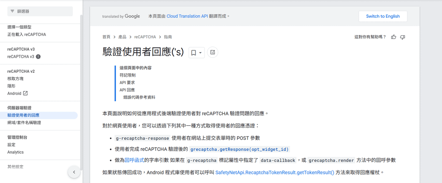This screenshot has width=442, height=183.
Task: Open Cloud Translation API link
Action: [187, 16]
